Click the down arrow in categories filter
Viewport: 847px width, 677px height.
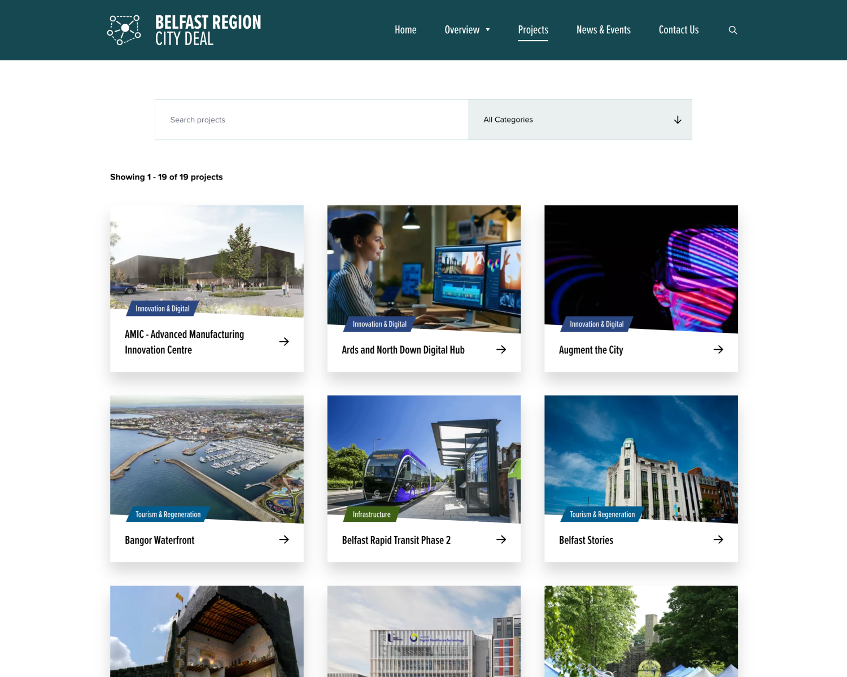pyautogui.click(x=678, y=120)
